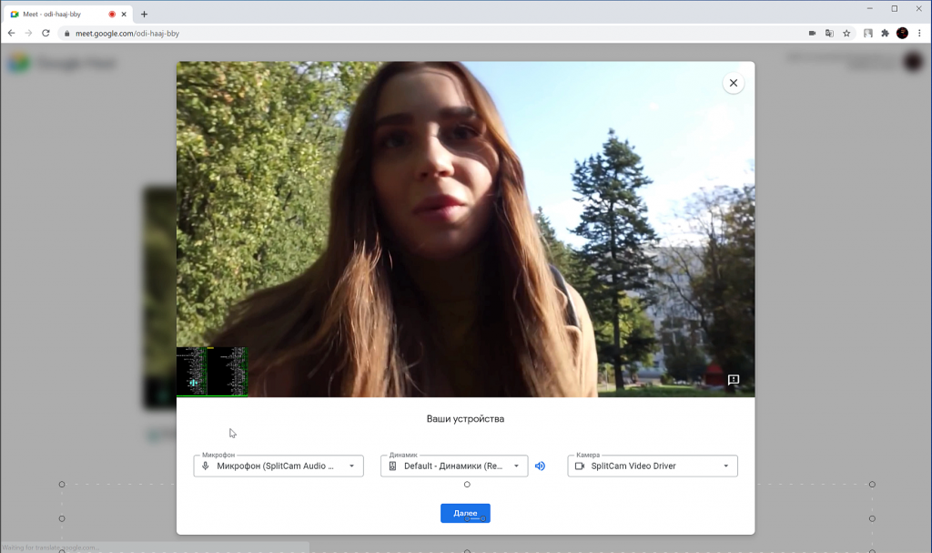Click the speaker icon in the Динамик field
This screenshot has width=932, height=553.
pyautogui.click(x=392, y=466)
